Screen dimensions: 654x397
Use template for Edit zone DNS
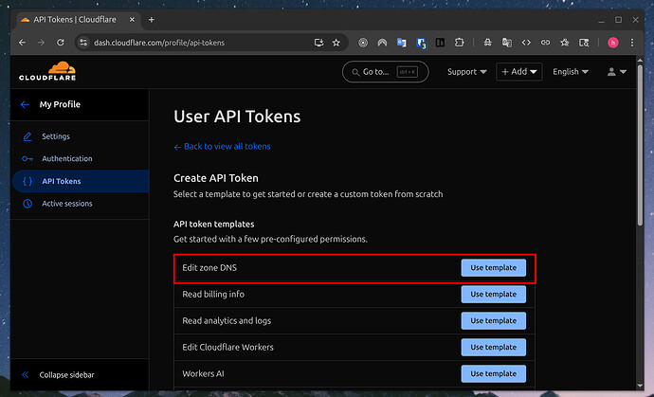494,268
